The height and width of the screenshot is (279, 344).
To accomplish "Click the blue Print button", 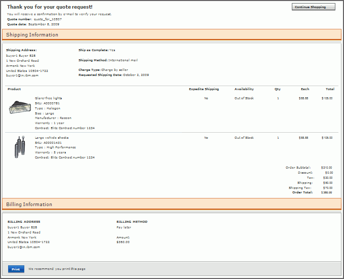I will (16, 269).
